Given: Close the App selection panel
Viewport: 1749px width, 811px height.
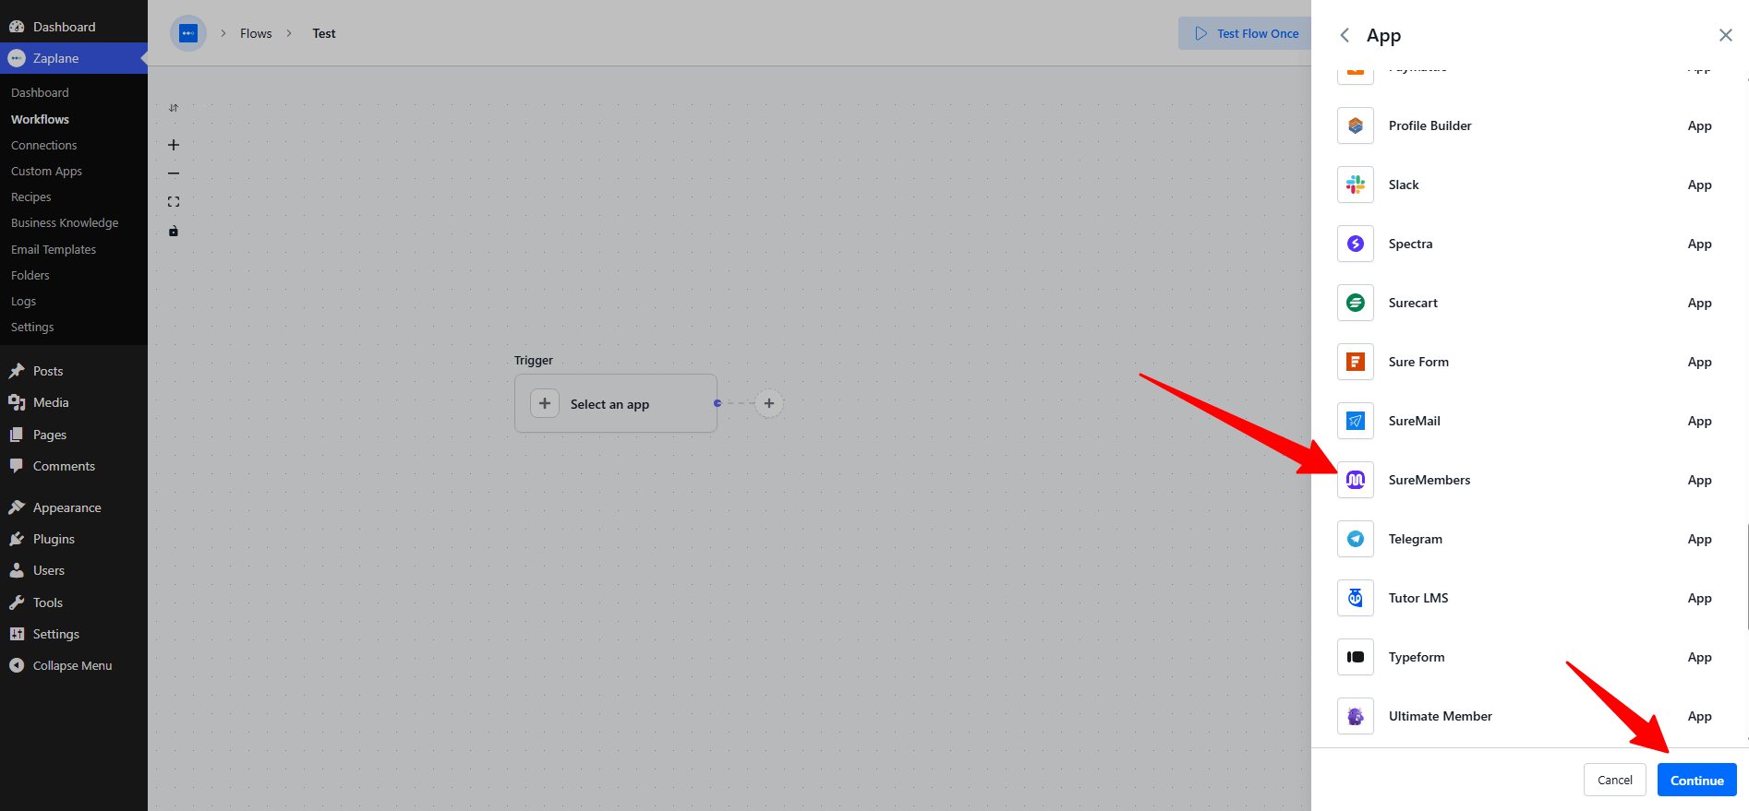Looking at the screenshot, I should pyautogui.click(x=1725, y=35).
